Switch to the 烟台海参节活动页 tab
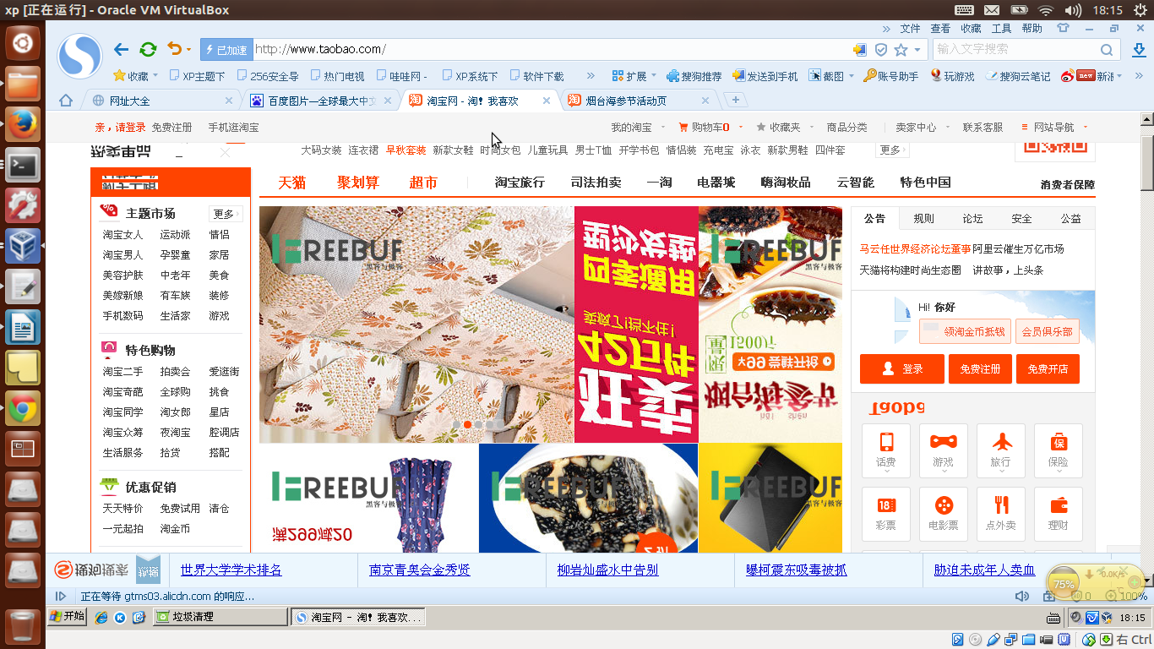The width and height of the screenshot is (1154, 649). [640, 101]
